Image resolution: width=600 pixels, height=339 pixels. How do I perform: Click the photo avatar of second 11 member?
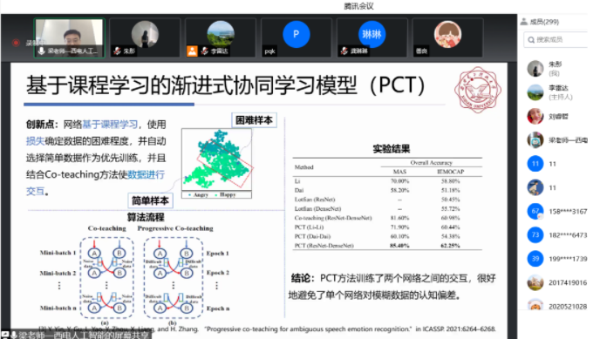(535, 187)
